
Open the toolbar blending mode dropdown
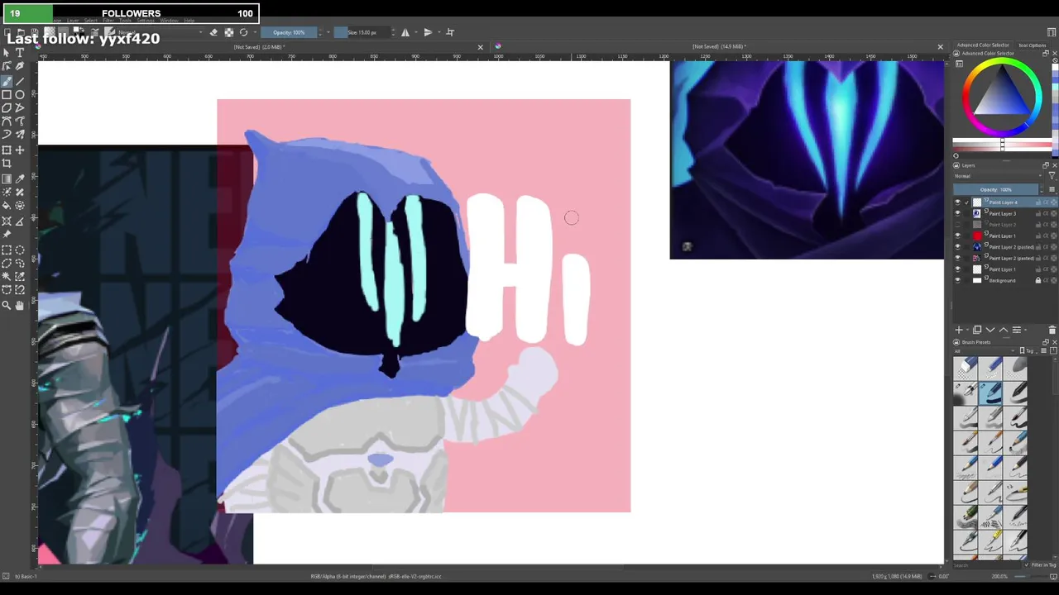pyautogui.click(x=161, y=32)
